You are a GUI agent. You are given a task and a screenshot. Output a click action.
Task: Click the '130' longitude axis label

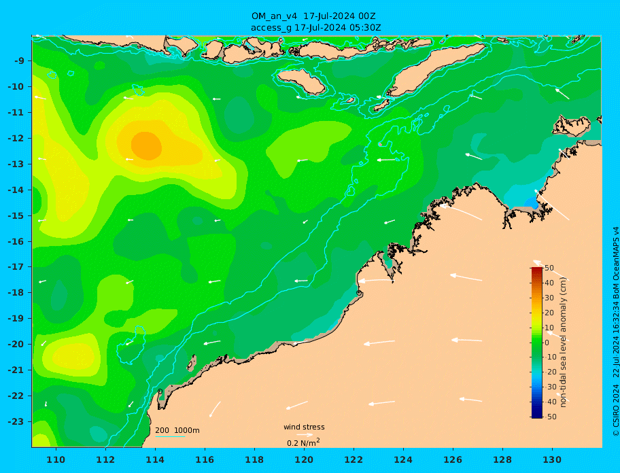(552, 459)
